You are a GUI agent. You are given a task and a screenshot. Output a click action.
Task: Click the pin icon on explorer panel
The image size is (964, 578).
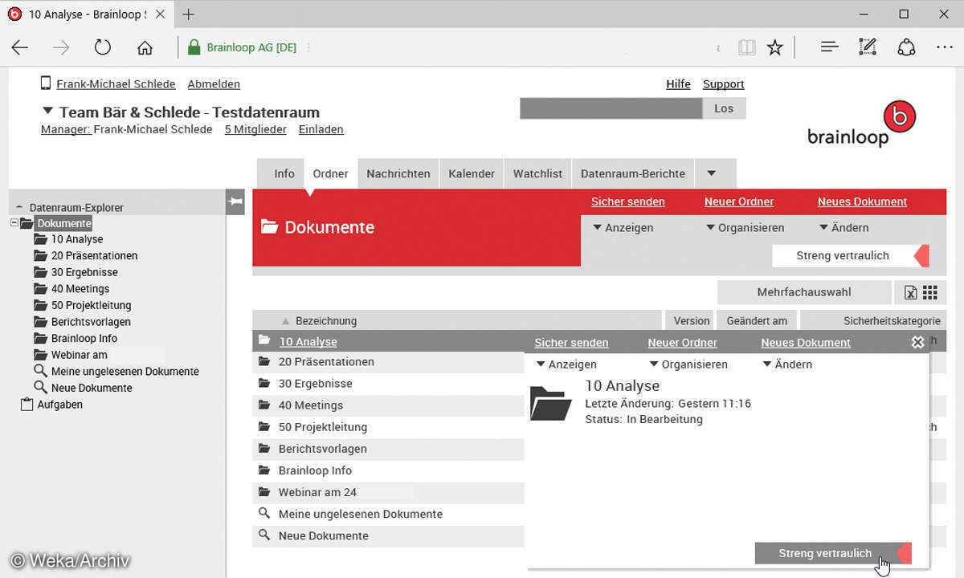[235, 201]
